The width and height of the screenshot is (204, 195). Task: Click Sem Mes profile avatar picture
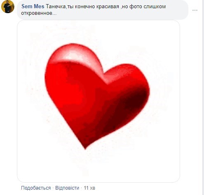click(8, 7)
